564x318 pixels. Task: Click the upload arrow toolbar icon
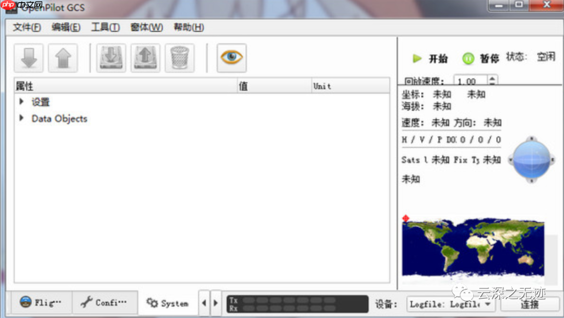pyautogui.click(x=63, y=58)
